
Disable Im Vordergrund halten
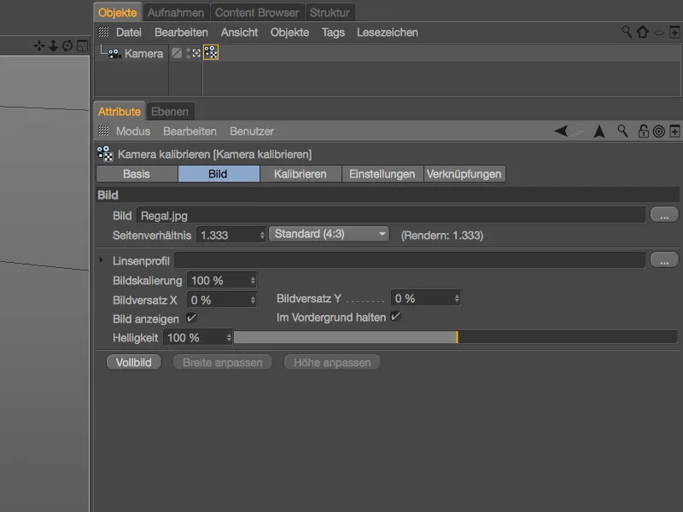click(x=394, y=317)
